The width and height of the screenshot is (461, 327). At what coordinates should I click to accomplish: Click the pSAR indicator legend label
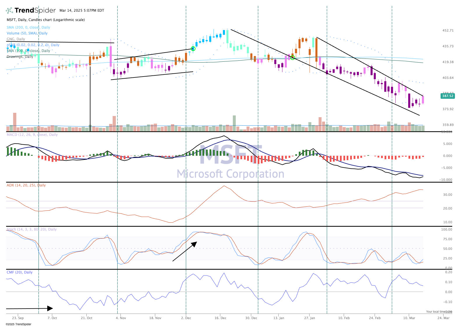33,45
